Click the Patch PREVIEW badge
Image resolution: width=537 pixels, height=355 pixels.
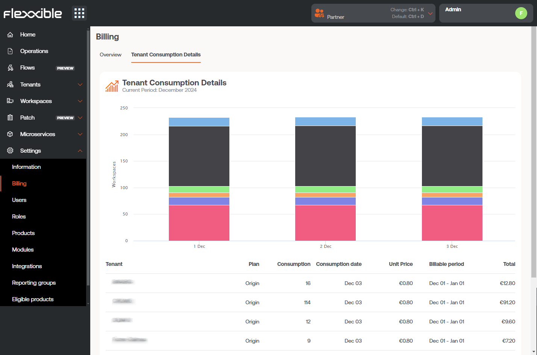(65, 118)
